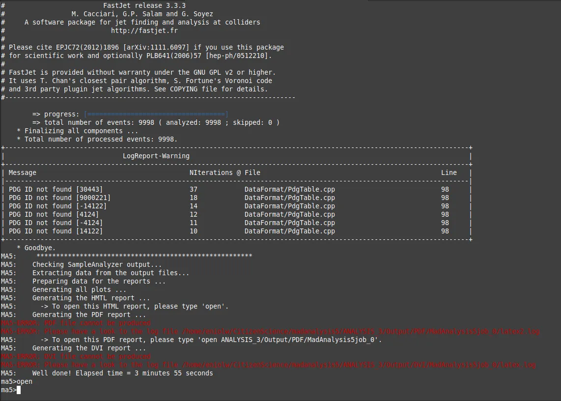Click DataFormat/PdgTable.cpp in the 30443 row
This screenshot has width=561, height=401.
pos(289,189)
